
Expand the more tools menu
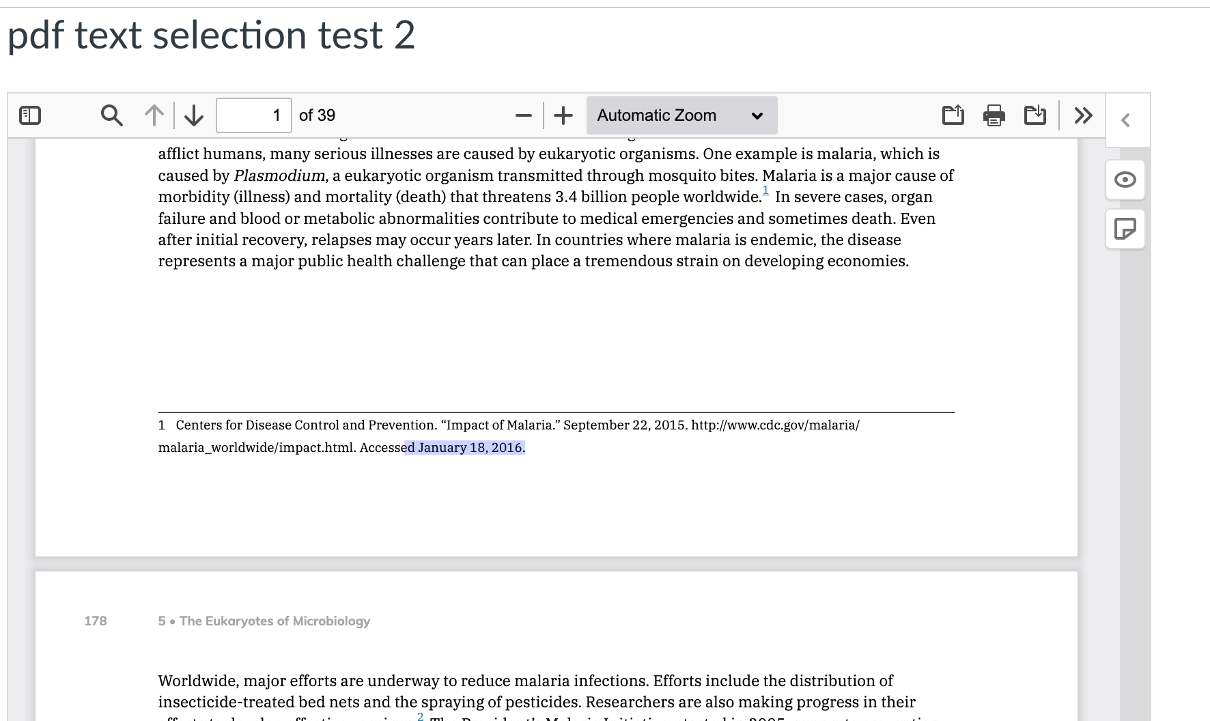point(1082,115)
